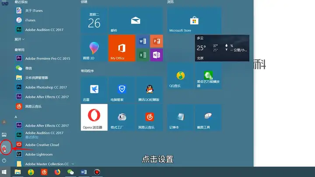
Task: Open the PowerPoint tile
Action: [x=157, y=41]
